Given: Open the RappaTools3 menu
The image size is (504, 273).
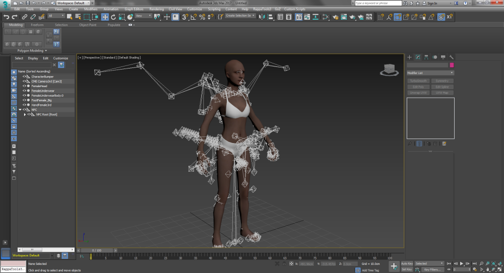Looking at the screenshot, I should (x=262, y=9).
